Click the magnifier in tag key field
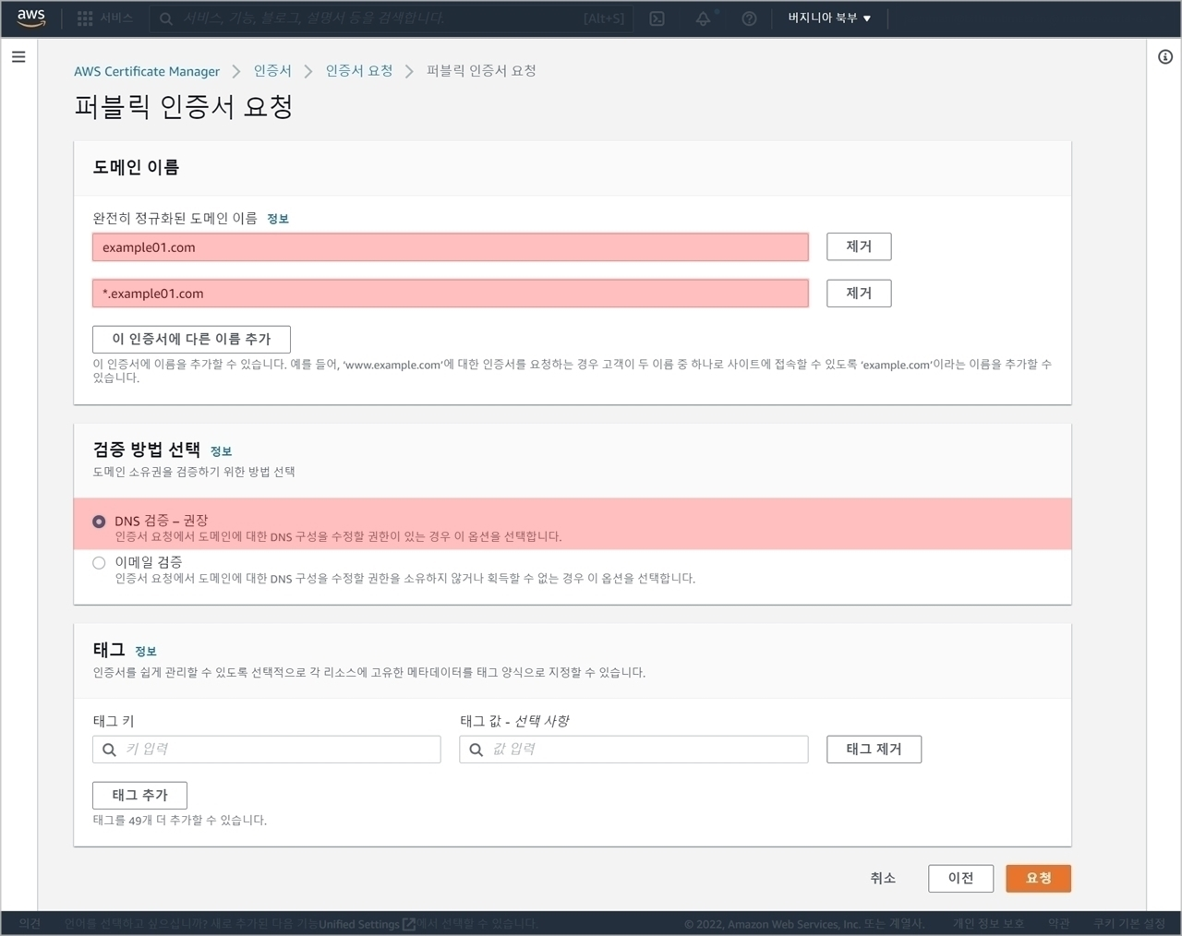The image size is (1182, 936). pos(109,750)
